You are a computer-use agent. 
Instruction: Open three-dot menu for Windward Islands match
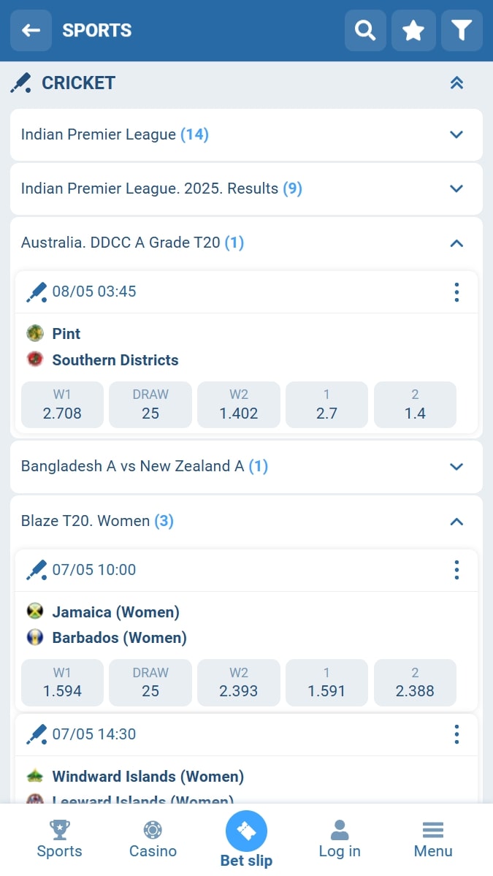pos(456,734)
